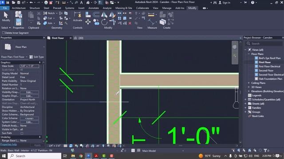
Task: Select the Align tool
Action: pos(88,14)
